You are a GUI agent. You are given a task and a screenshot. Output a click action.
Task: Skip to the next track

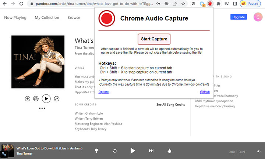coord(151,151)
